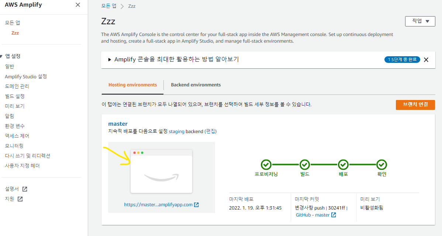
Task: Open 빌드 설정 page
Action: click(x=15, y=96)
